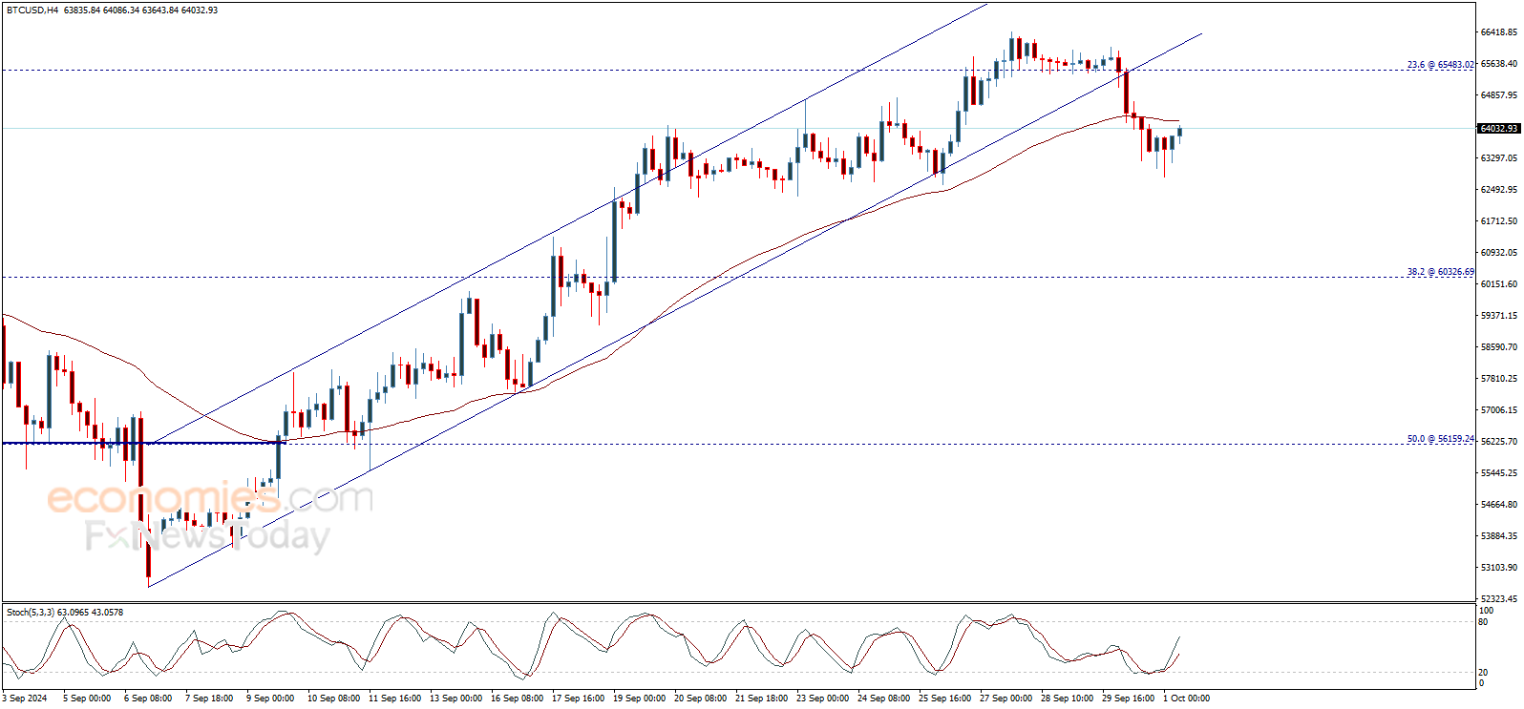Click the 60151.60 price axis value
The image size is (1524, 709).
pyautogui.click(x=1498, y=284)
